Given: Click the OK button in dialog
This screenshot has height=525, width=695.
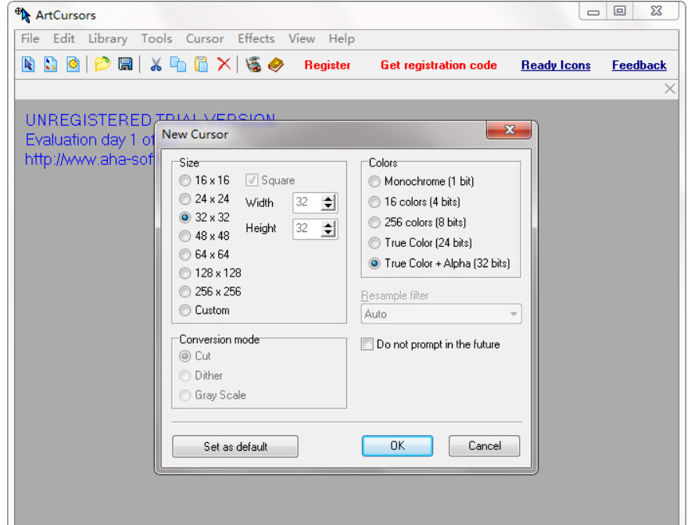Looking at the screenshot, I should click(397, 446).
